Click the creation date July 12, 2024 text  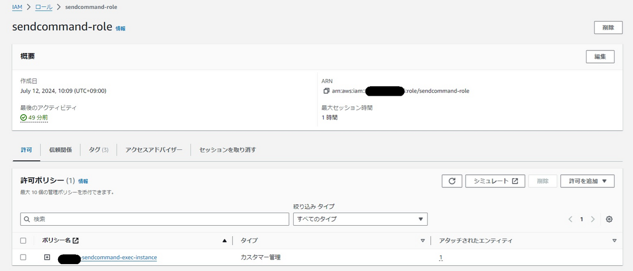pos(63,91)
